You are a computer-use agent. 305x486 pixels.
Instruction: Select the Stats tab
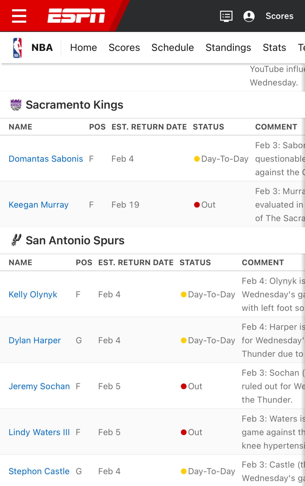(274, 47)
